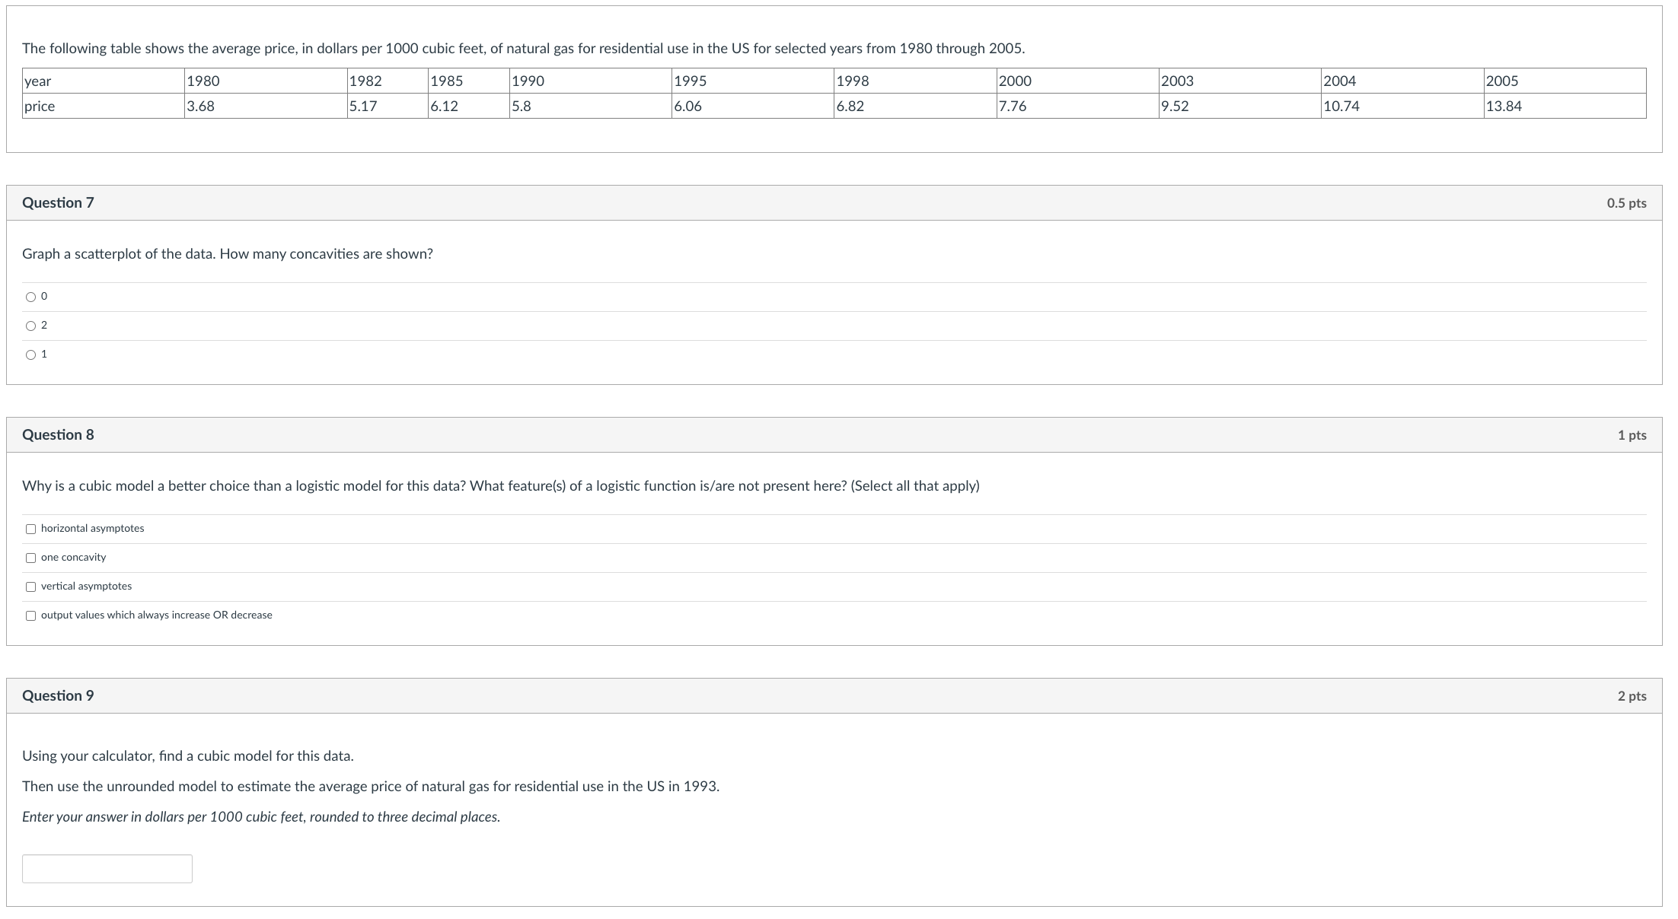
Task: Click the 3.68 price table cell
Action: click(201, 107)
